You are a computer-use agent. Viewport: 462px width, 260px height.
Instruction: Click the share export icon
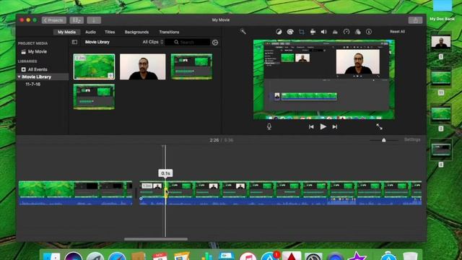coord(416,20)
